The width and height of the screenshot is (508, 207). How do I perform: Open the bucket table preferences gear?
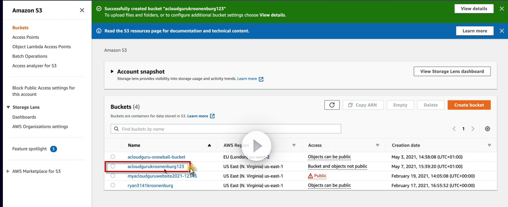pos(487,129)
